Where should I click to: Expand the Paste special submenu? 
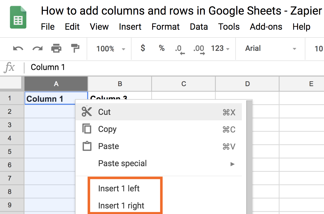point(159,164)
